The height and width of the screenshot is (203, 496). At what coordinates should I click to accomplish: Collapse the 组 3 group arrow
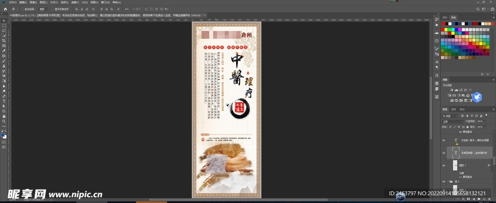[x=448, y=182]
